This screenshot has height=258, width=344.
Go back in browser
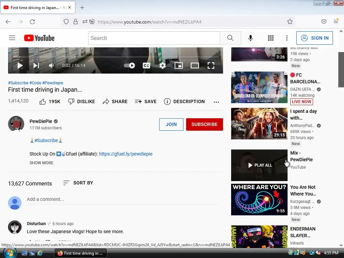(x=8, y=22)
